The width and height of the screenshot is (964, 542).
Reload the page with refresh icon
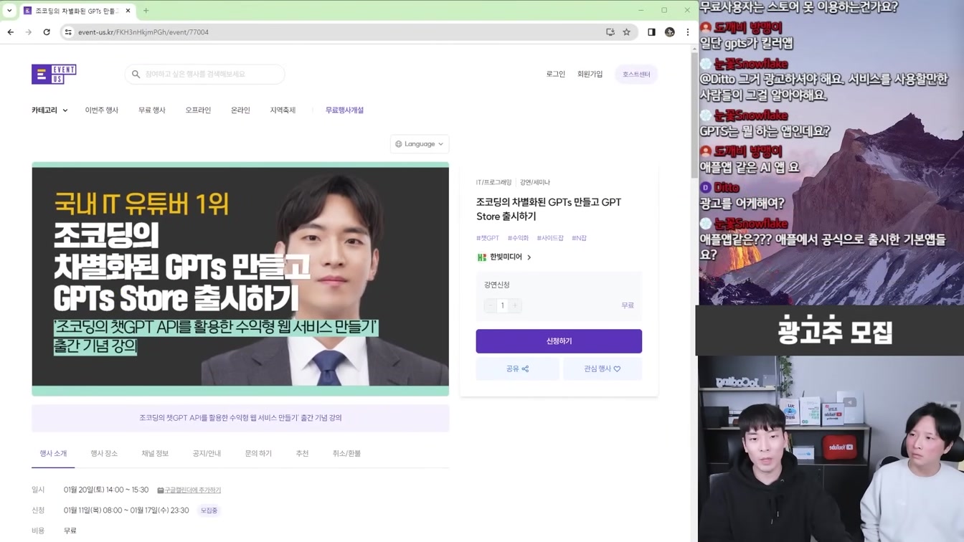(47, 32)
